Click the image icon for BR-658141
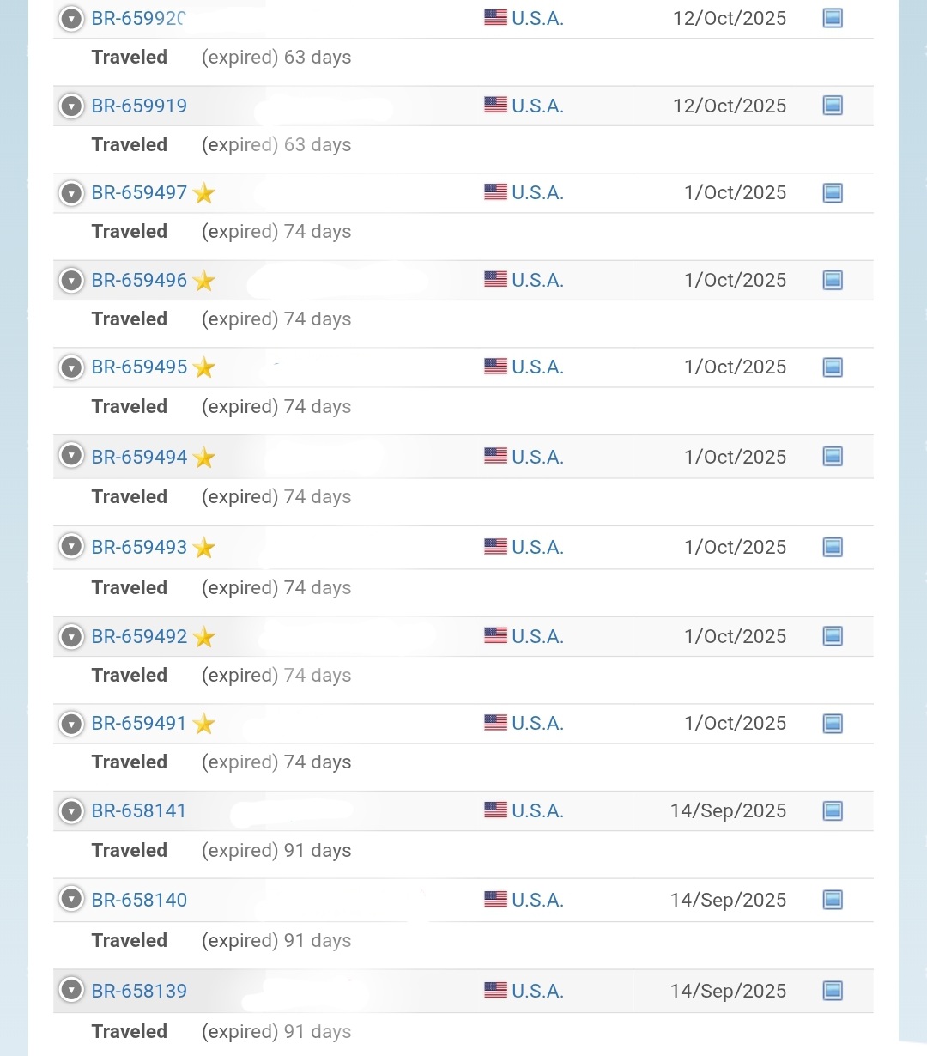This screenshot has width=927, height=1056. [x=833, y=810]
